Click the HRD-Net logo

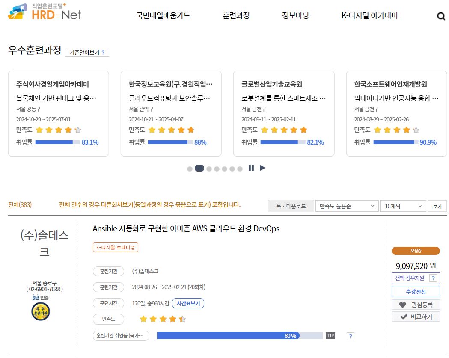pos(45,12)
